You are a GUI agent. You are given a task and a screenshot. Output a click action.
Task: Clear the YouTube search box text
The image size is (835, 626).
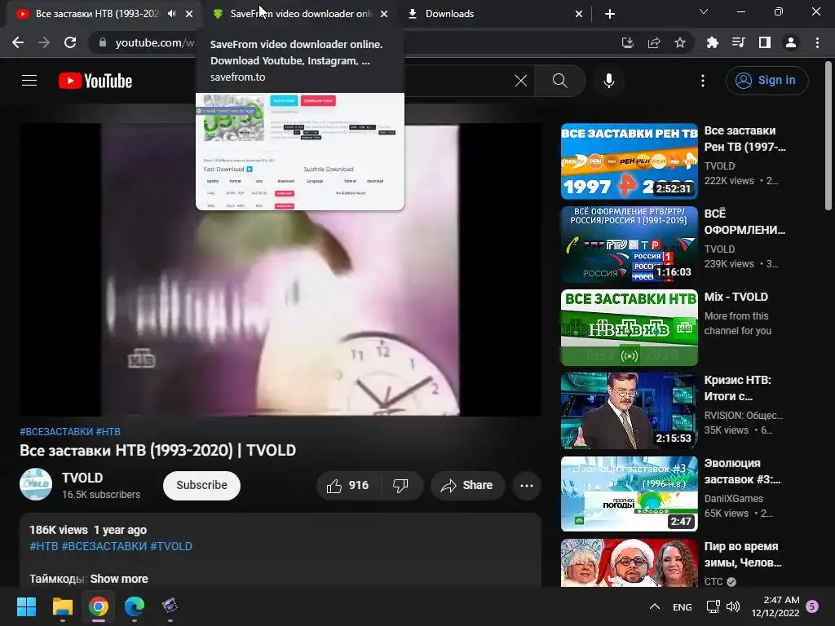[x=521, y=81]
